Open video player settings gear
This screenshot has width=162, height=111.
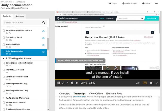(151, 83)
